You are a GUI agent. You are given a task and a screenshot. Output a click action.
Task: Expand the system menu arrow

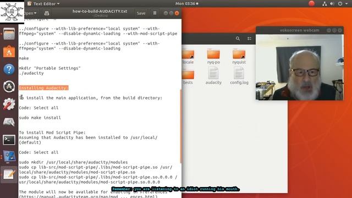346,4
